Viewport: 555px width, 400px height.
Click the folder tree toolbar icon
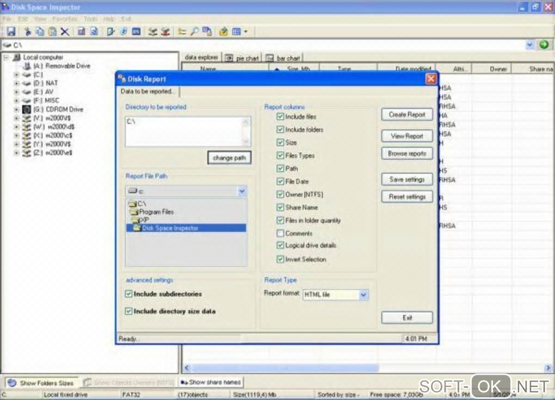pyautogui.click(x=182, y=32)
